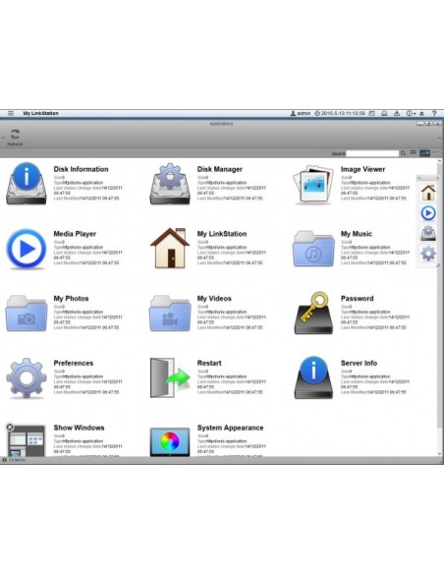Open System Appearance color wheel icon
Image resolution: width=444 pixels, height=574 pixels.
click(170, 442)
